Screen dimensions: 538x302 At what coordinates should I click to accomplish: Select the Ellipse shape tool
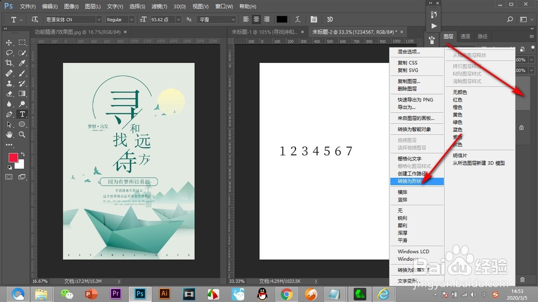(22, 125)
